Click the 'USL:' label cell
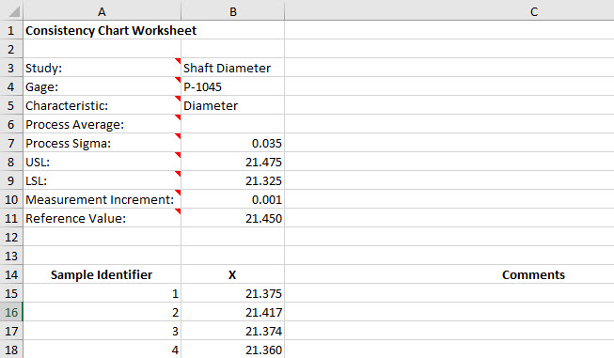 tap(102, 162)
